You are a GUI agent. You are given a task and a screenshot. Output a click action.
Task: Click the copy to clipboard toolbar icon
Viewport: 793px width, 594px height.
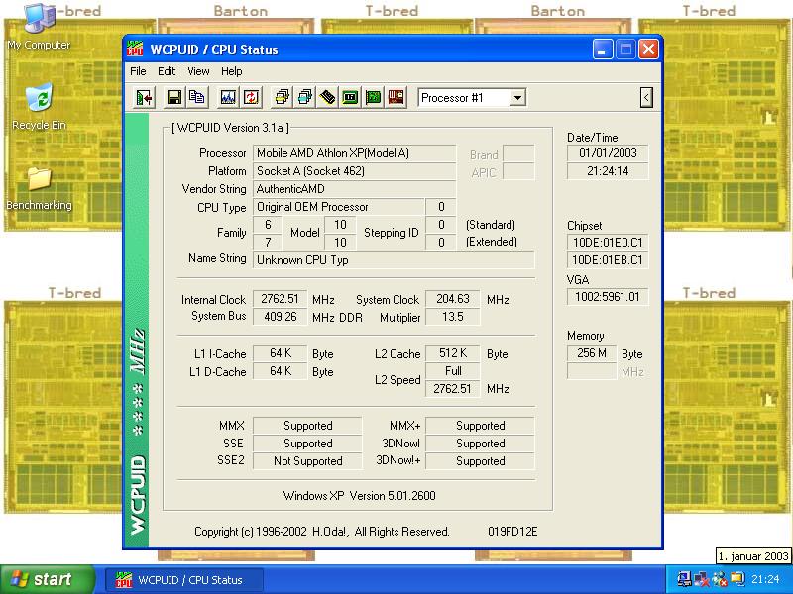point(196,97)
